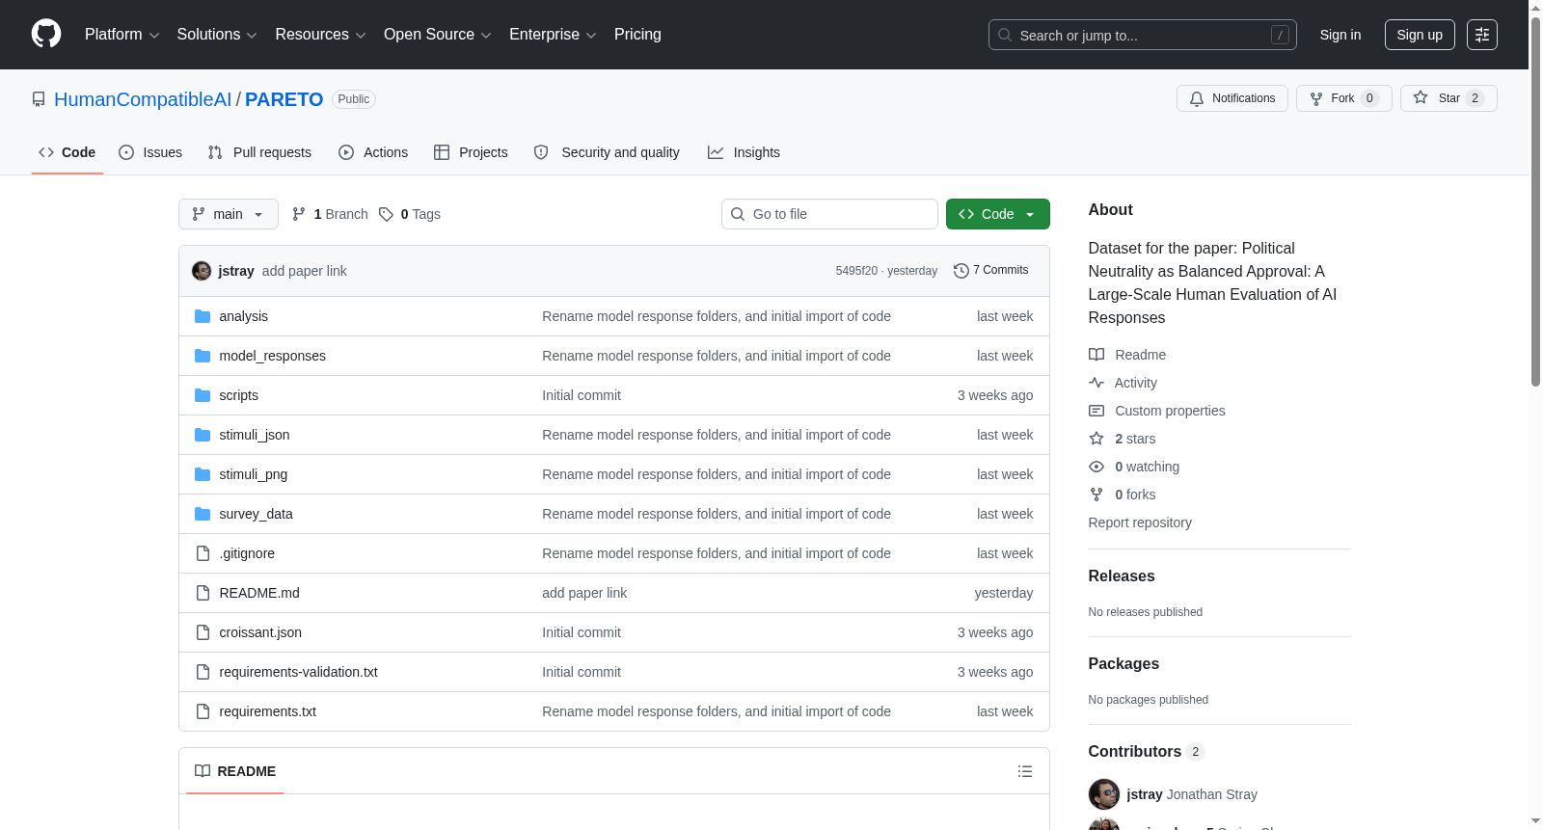Open the Contributors heading link
This screenshot has width=1543, height=830.
1147,752
